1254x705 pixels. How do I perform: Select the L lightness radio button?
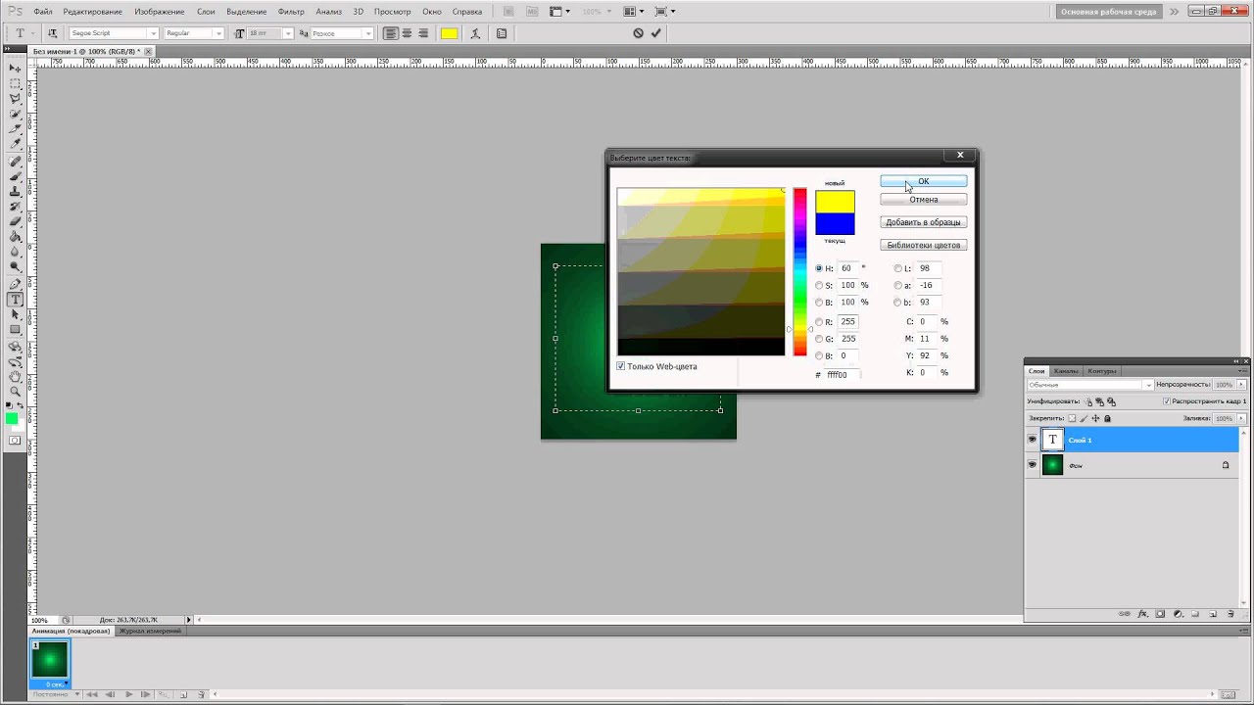(x=897, y=268)
